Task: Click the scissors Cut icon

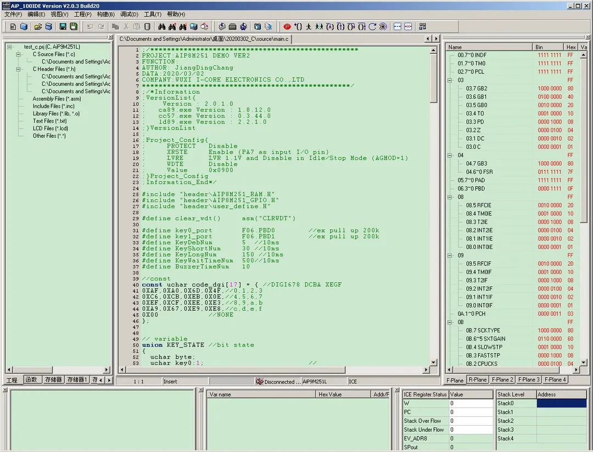Action: [x=126, y=26]
